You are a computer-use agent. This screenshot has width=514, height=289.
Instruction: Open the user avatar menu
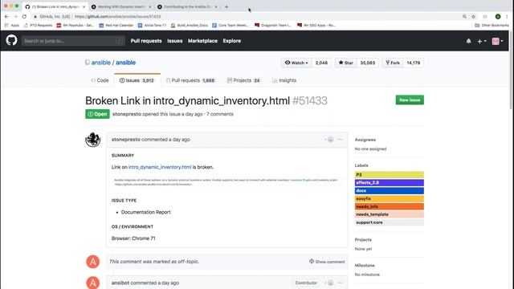click(497, 41)
